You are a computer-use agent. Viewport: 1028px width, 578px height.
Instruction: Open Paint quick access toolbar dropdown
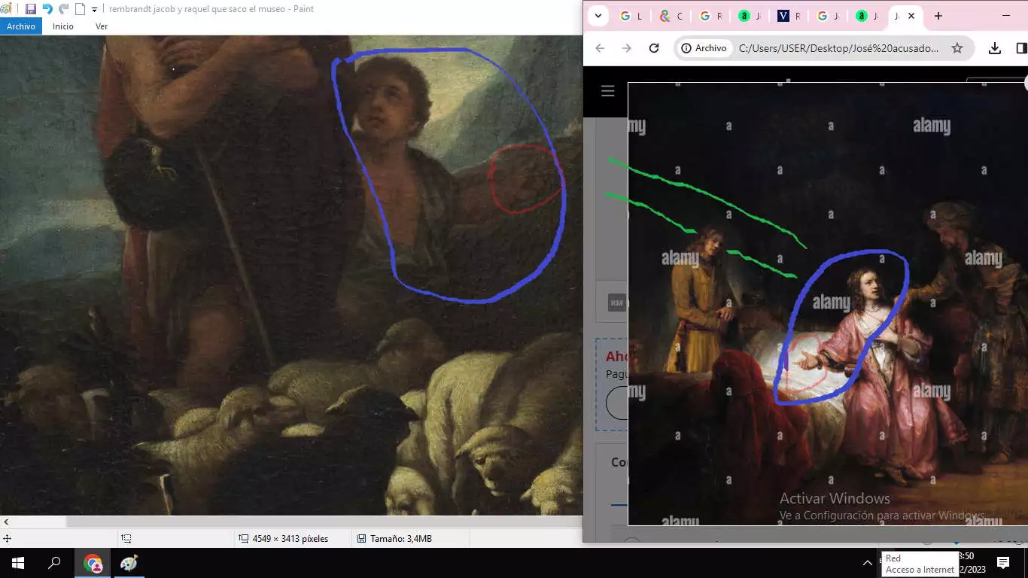click(x=94, y=10)
